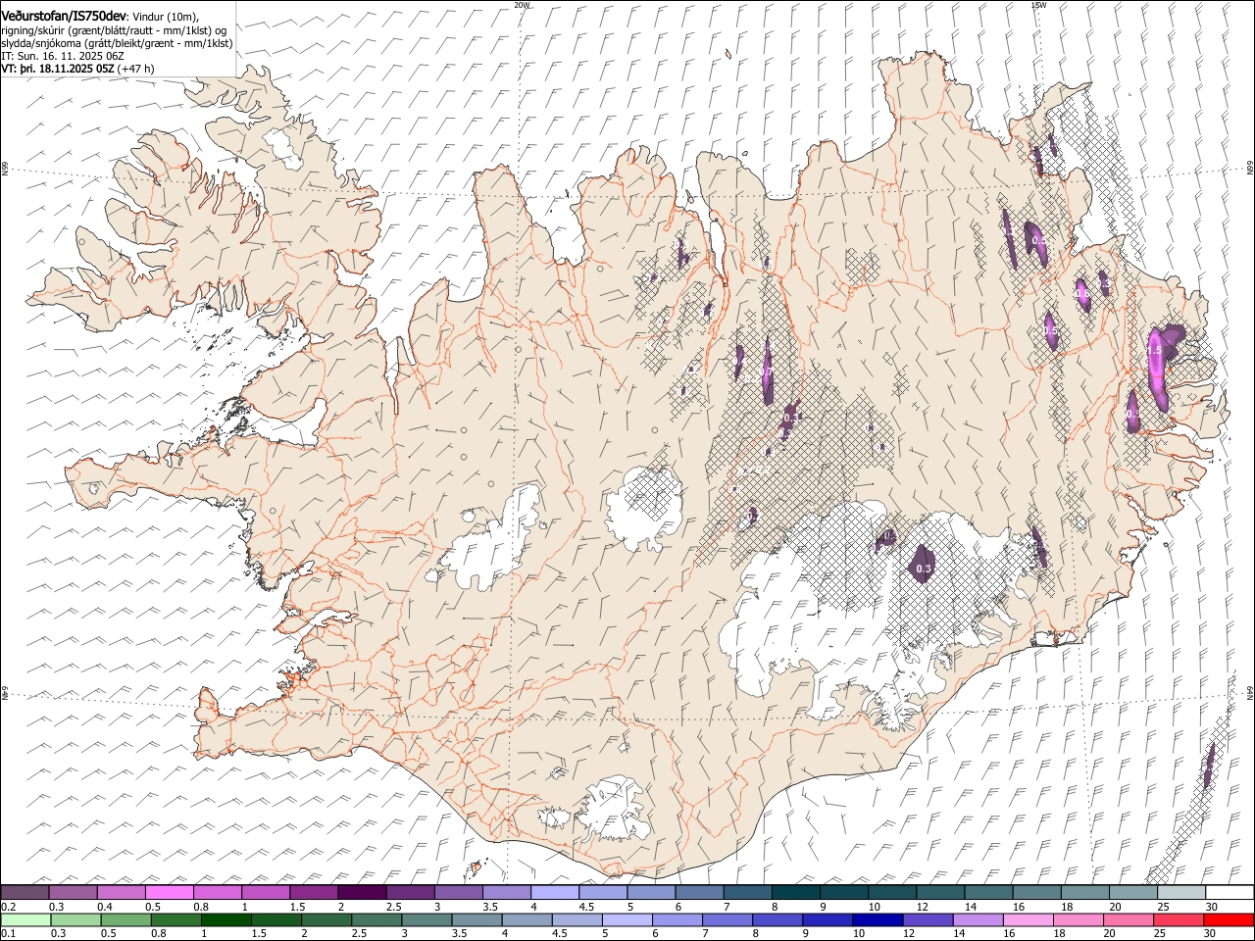Click the 'rigning/skúrir' legend description line
This screenshot has height=941, width=1255.
tap(114, 30)
